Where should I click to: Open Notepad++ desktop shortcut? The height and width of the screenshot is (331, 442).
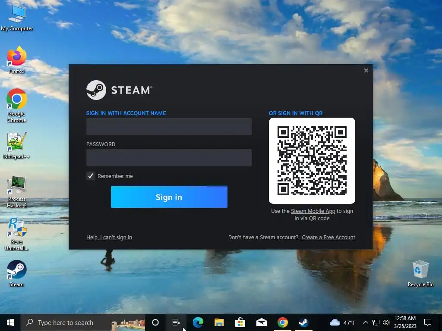[17, 146]
